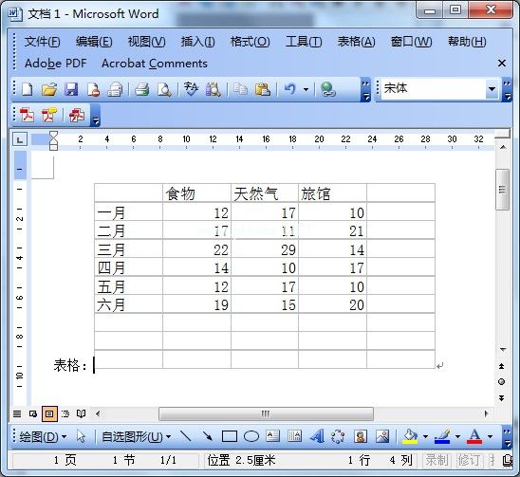Open the 文件(F) menu

[42, 42]
